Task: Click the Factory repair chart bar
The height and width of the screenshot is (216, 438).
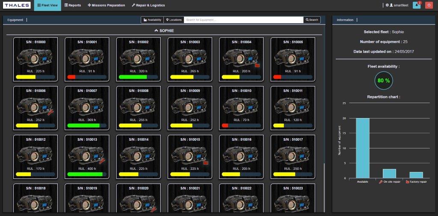Action: pos(416,175)
